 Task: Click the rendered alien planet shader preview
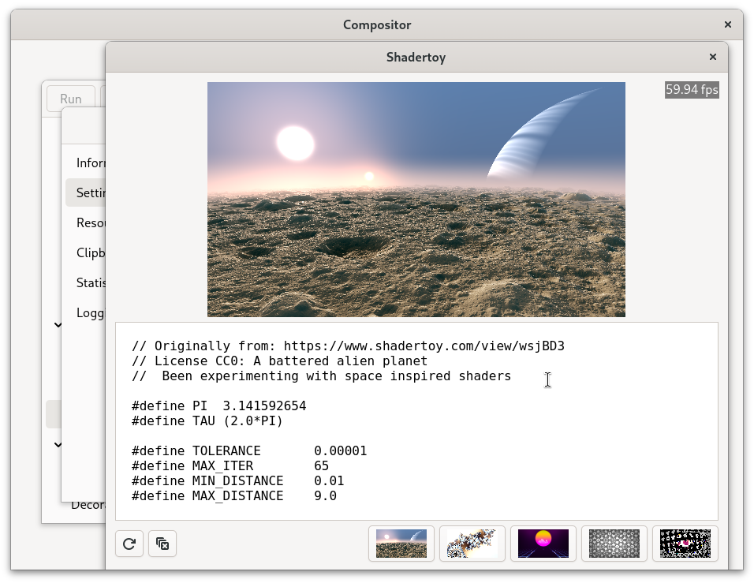tap(416, 199)
